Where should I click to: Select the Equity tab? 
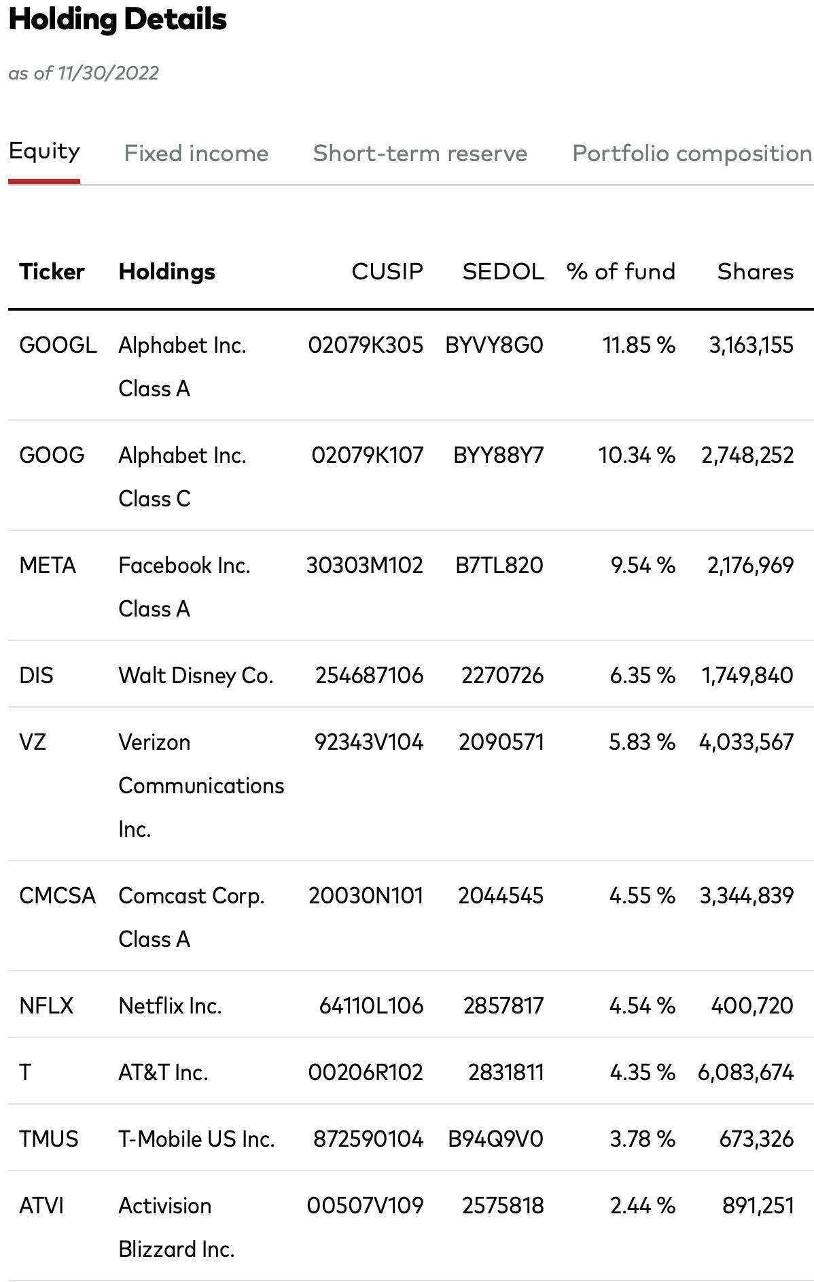44,152
